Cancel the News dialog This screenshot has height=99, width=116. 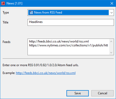[103, 93]
